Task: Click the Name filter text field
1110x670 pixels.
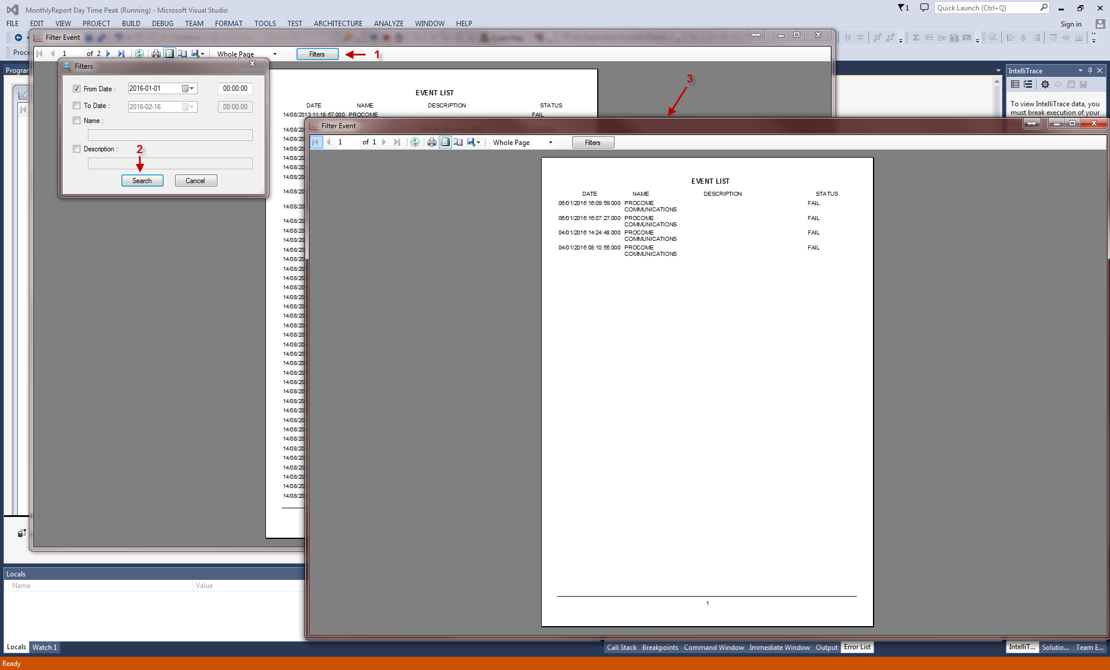Action: pyautogui.click(x=170, y=135)
